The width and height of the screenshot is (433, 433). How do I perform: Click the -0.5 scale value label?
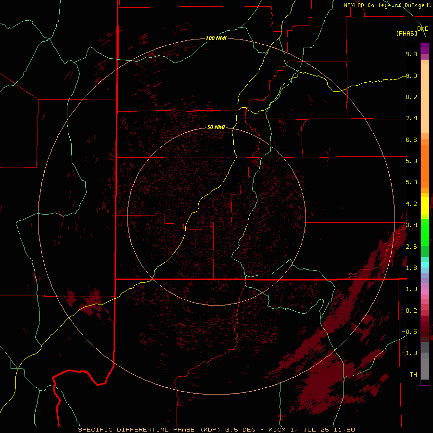pyautogui.click(x=409, y=332)
